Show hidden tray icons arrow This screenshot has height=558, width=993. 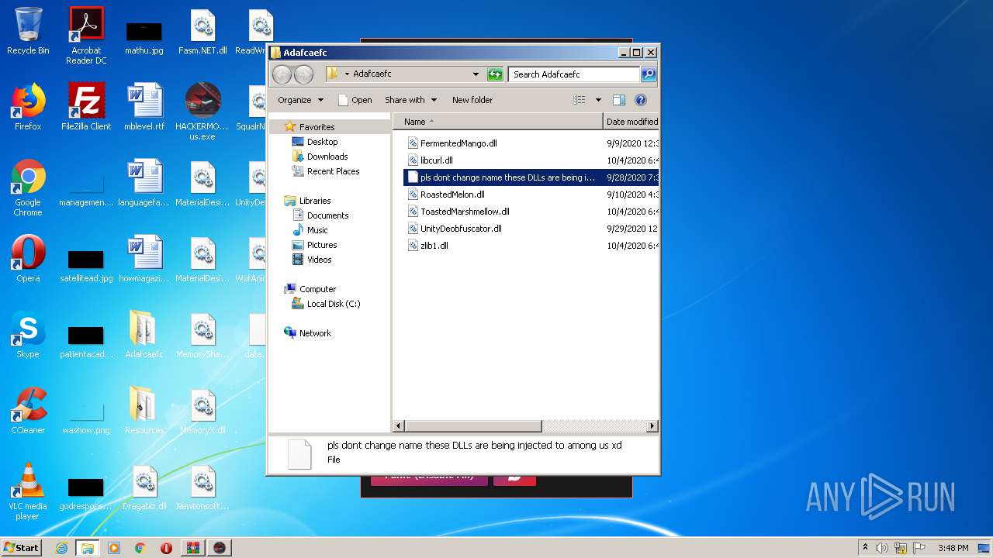pyautogui.click(x=865, y=548)
